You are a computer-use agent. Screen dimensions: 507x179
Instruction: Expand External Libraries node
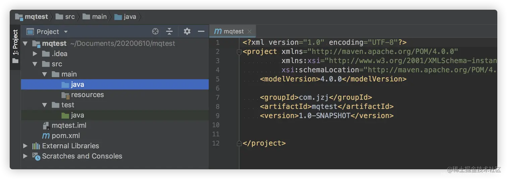(25, 146)
